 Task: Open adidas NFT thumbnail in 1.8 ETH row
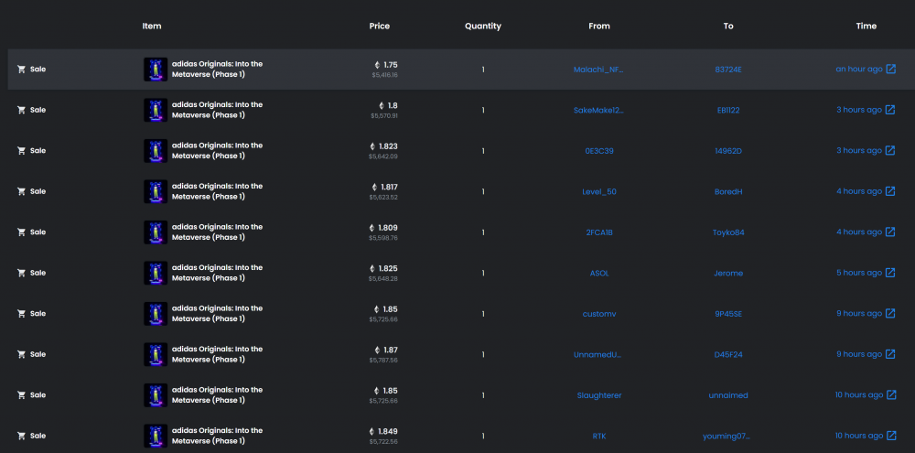point(156,110)
